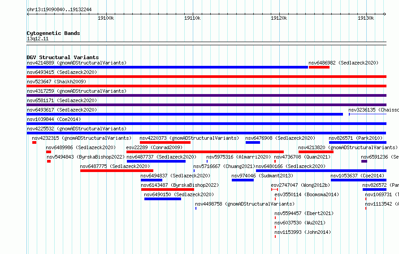Open nsv4232315 gnomADStructuralVariants label

point(82,138)
